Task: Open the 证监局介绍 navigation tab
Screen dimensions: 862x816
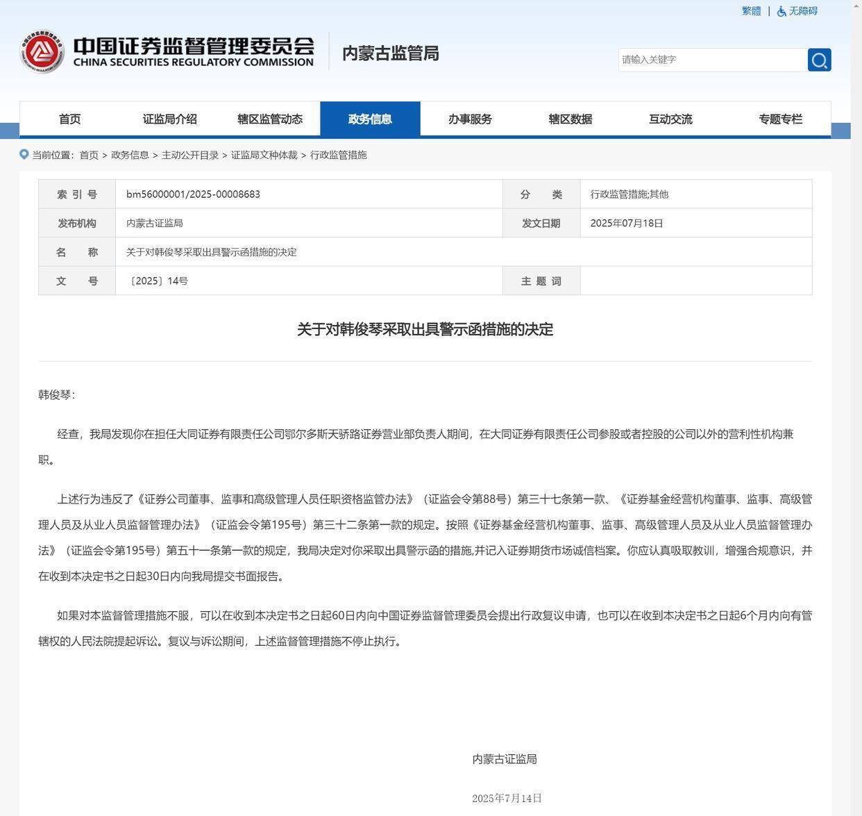Action: 169,119
